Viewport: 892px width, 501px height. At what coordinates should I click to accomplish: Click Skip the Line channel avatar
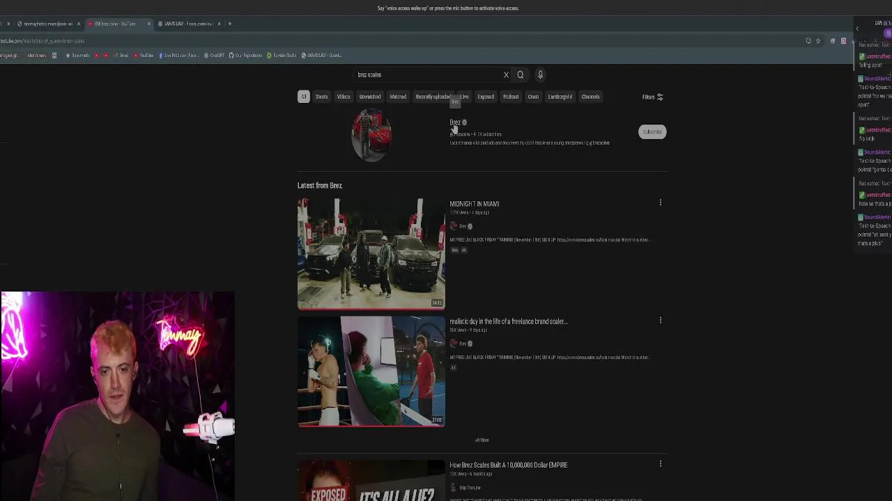454,488
